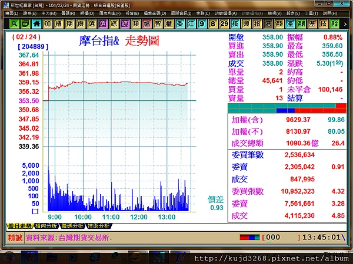
Task: Click the 權 toolbar button
Action: [169, 23]
